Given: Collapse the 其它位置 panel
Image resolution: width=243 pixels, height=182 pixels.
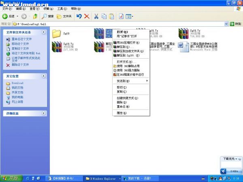Looking at the screenshot, I should click(44, 76).
